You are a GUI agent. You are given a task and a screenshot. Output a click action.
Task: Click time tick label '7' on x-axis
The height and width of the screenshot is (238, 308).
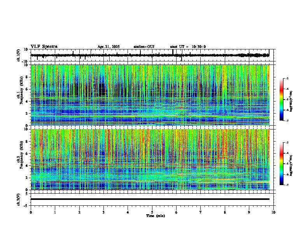coord(201,212)
